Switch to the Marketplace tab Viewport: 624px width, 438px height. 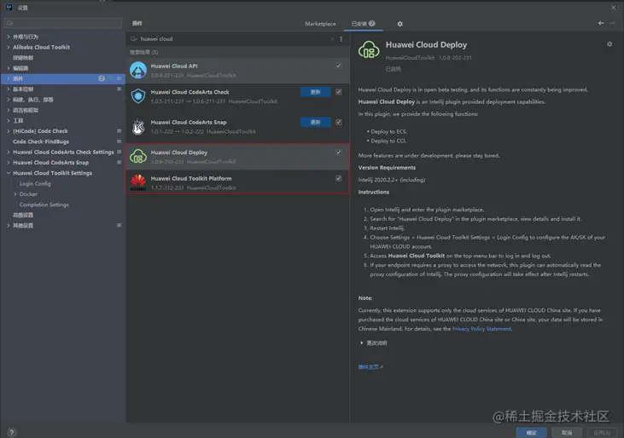[x=320, y=24]
